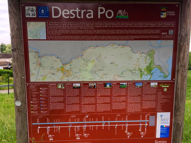Click the green bicycle logo beside the title
The image size is (191, 143).
121,14
